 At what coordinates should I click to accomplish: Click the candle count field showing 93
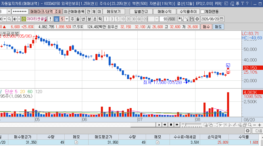(x=164, y=19)
